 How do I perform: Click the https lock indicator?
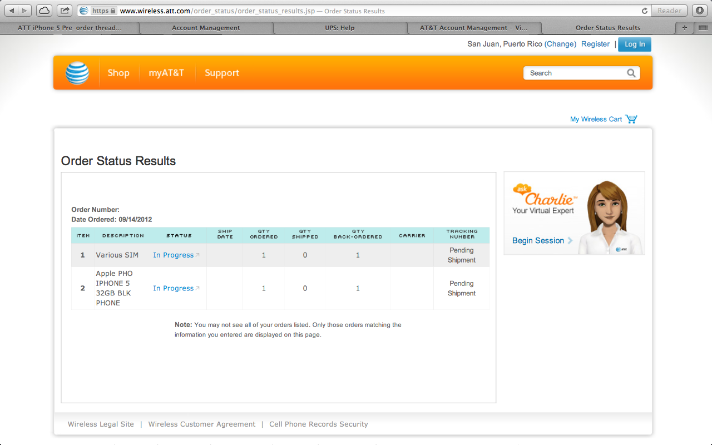104,11
